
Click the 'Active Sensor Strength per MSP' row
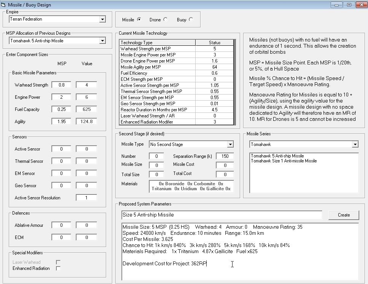point(177,85)
